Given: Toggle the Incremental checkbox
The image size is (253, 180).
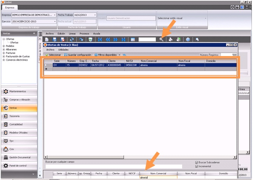Looking at the screenshot, I should (x=197, y=166).
